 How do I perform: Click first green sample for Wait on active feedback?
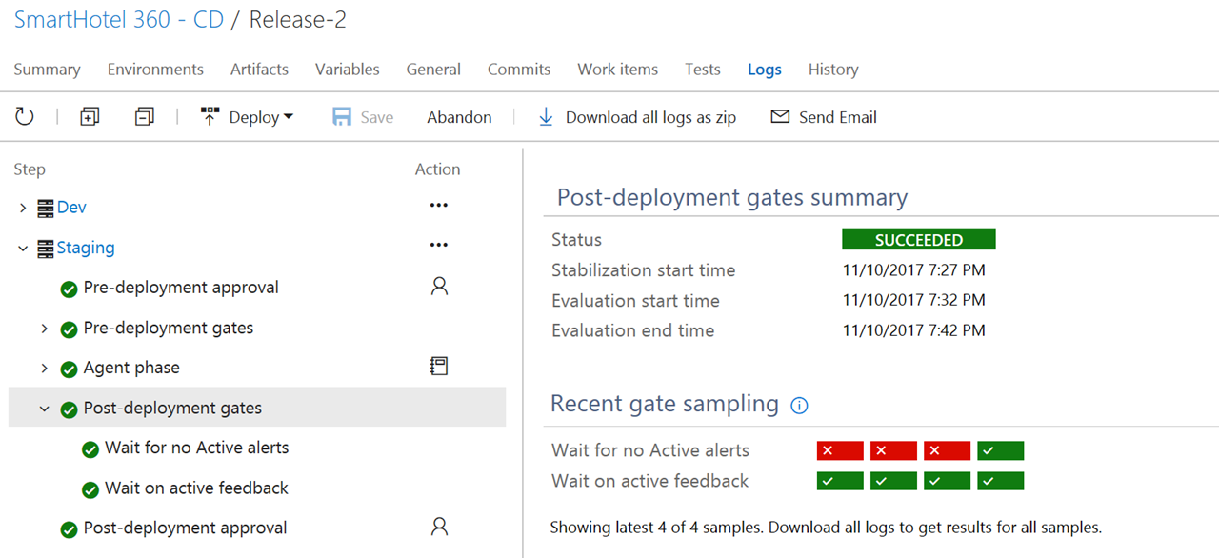point(840,481)
